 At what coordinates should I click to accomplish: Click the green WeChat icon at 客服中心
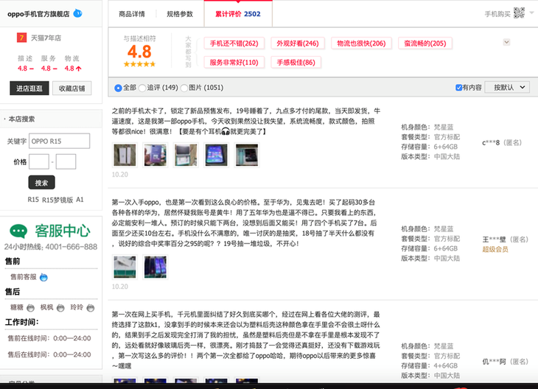[x=18, y=231]
